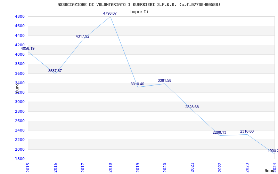This screenshot has width=278, height=174.
Task: Click the x-axis year 2023
Action: (247, 168)
